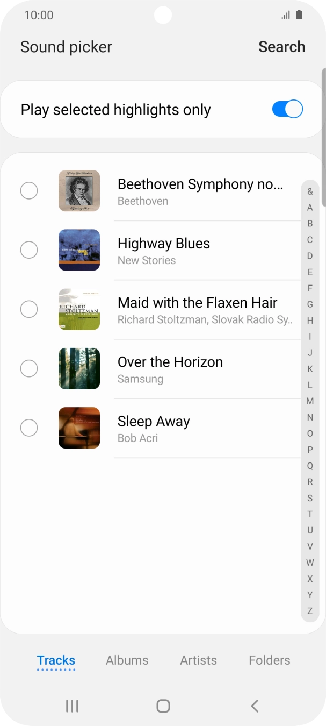Select Highway Blues by New Stories
Screen dimensions: 326x726
[29, 250]
